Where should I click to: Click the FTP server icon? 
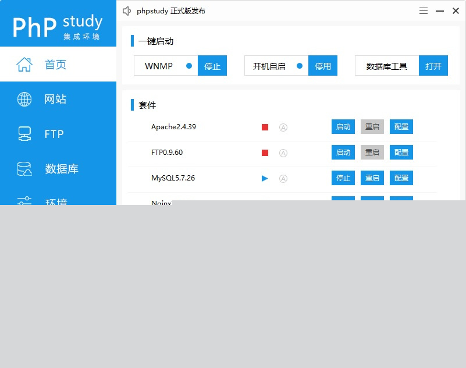[24, 134]
